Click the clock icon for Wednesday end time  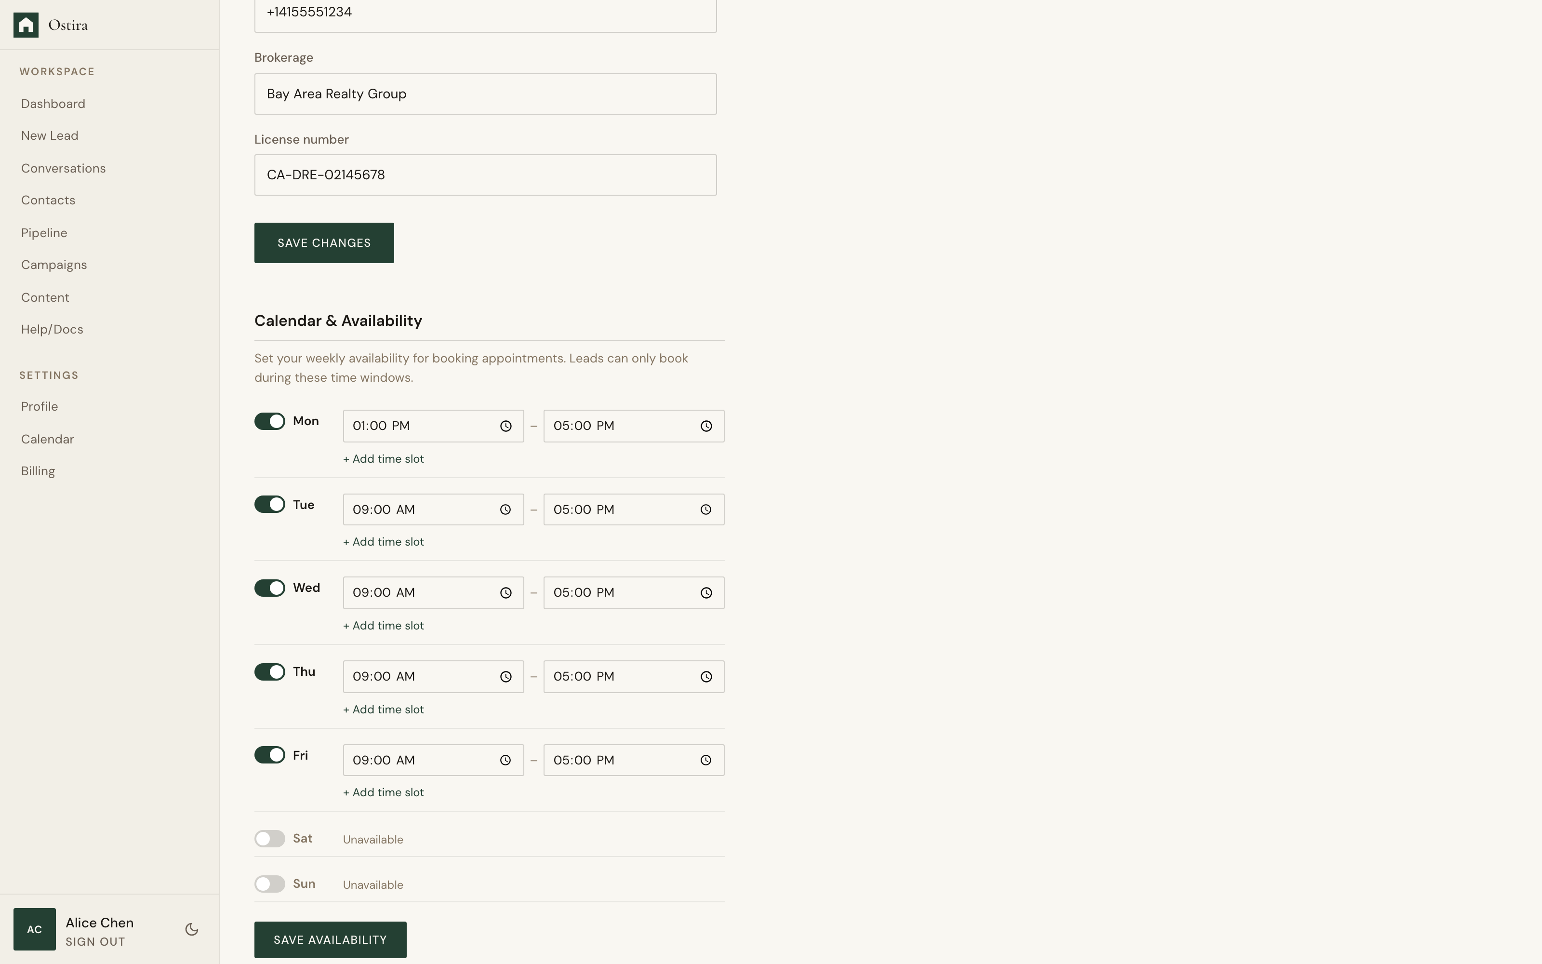[706, 592]
